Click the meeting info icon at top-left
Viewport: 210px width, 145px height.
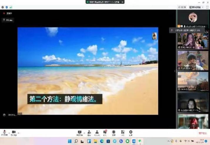[3, 7]
